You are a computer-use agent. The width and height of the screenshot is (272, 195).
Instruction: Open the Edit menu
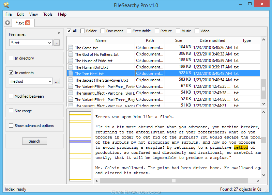[x=20, y=14]
